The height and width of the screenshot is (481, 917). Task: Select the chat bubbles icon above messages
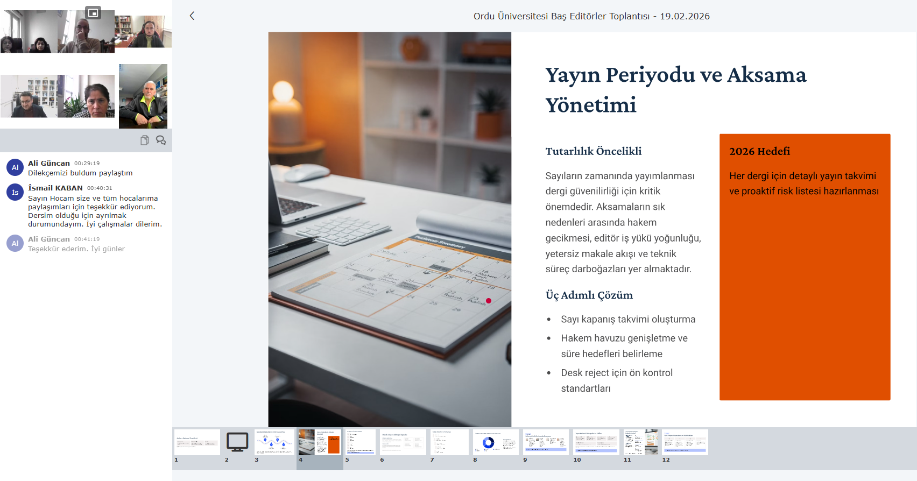160,140
